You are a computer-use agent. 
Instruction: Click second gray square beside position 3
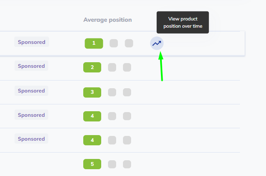click(127, 92)
